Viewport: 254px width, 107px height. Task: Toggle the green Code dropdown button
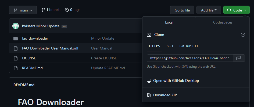tap(236, 10)
